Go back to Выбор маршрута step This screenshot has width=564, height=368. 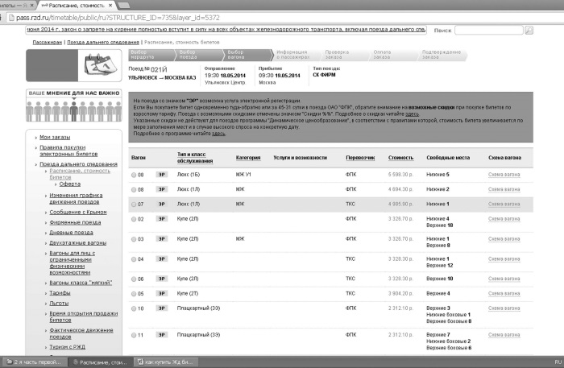(x=152, y=55)
